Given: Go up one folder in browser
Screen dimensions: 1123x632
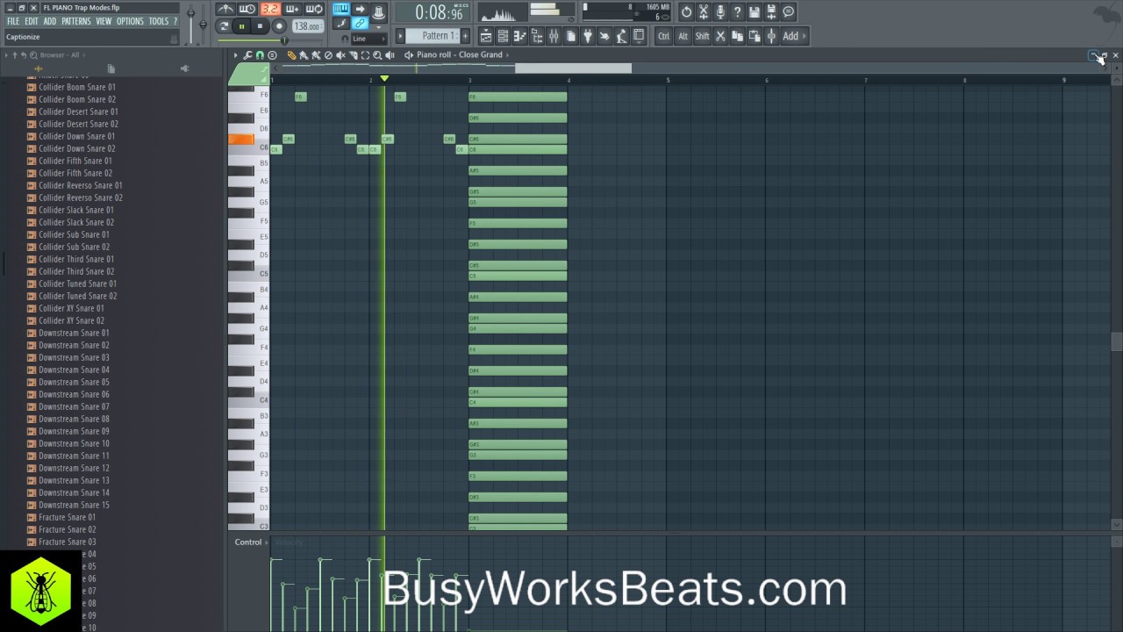Looking at the screenshot, I should (14, 55).
